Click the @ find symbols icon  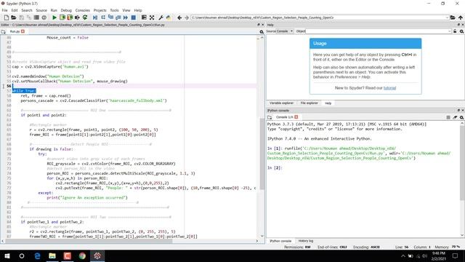coord(44,17)
